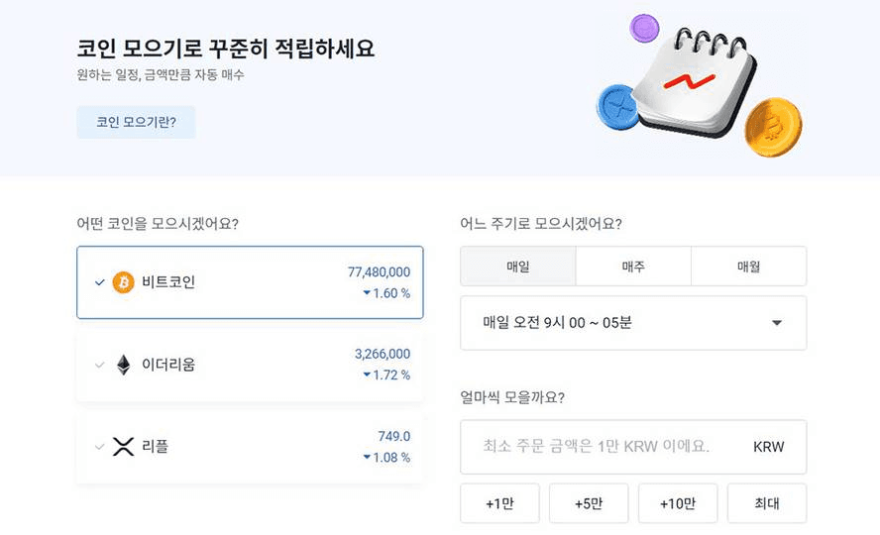The image size is (880, 535).
Task: Expand the time dropdown arrow
Action: pos(777,322)
